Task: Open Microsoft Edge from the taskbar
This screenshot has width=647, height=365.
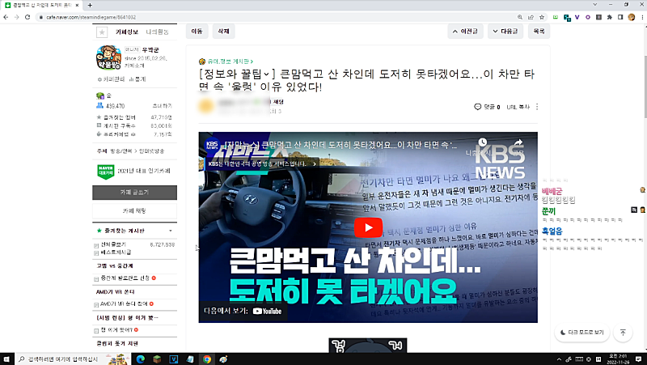Action: [x=140, y=359]
